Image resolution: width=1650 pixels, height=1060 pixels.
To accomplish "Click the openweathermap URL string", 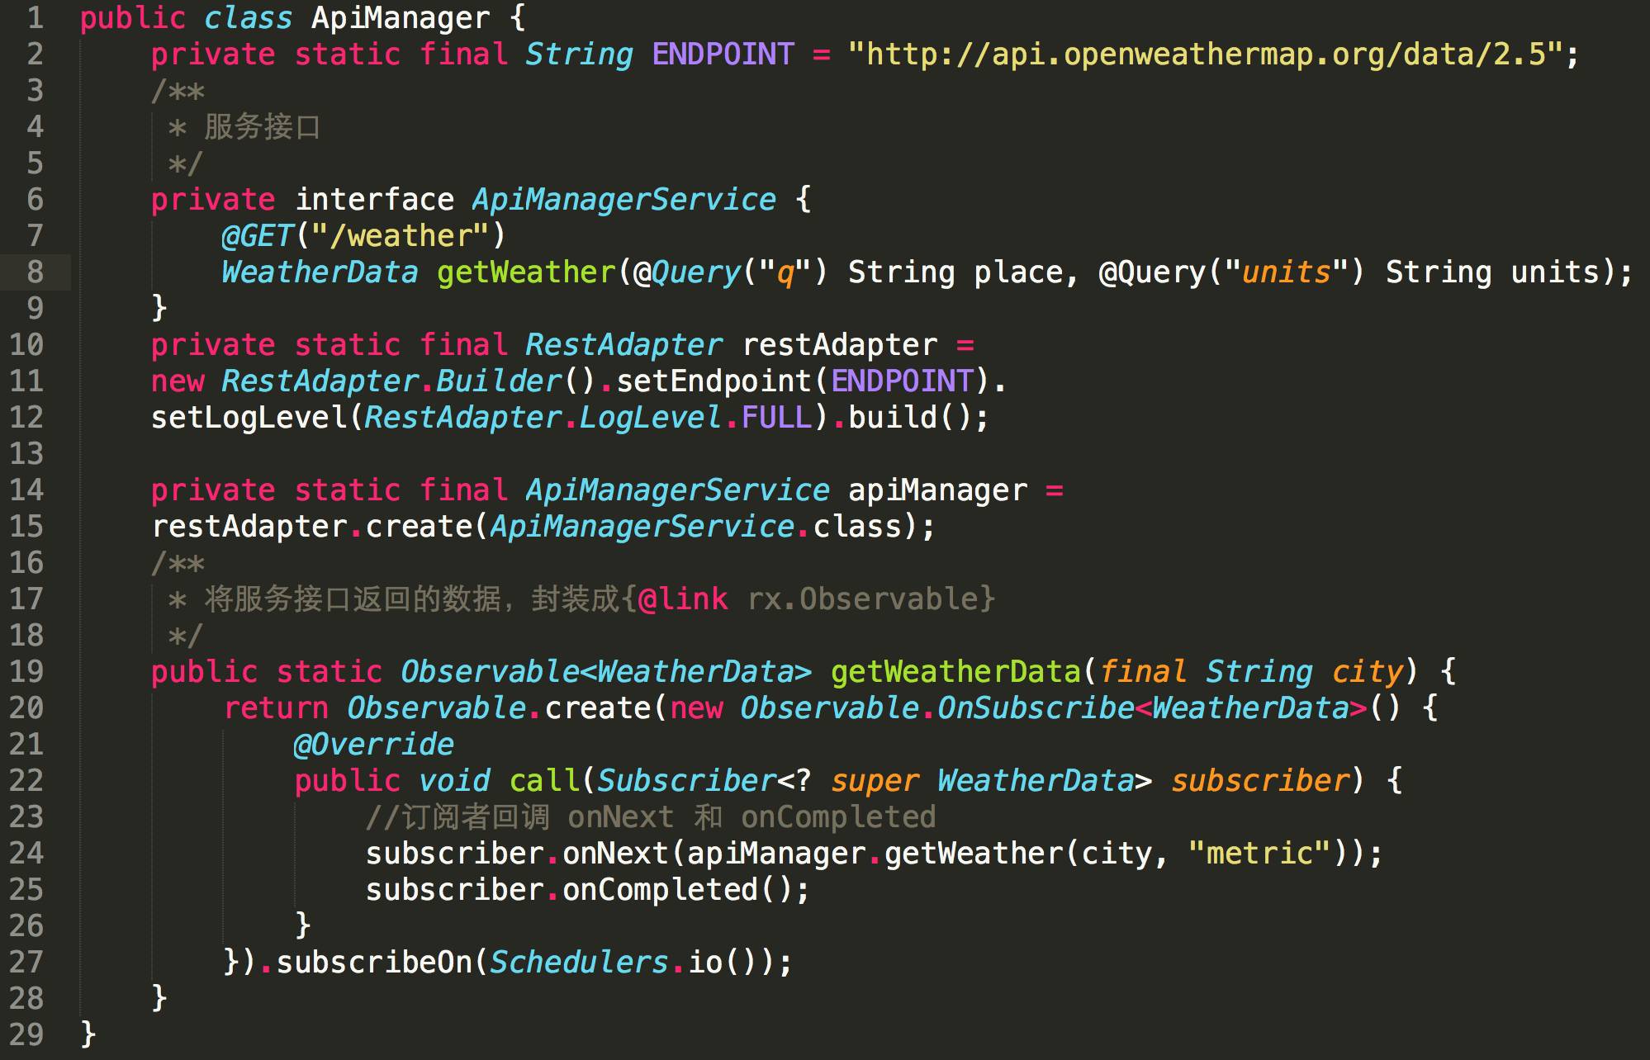I will pos(1205,54).
